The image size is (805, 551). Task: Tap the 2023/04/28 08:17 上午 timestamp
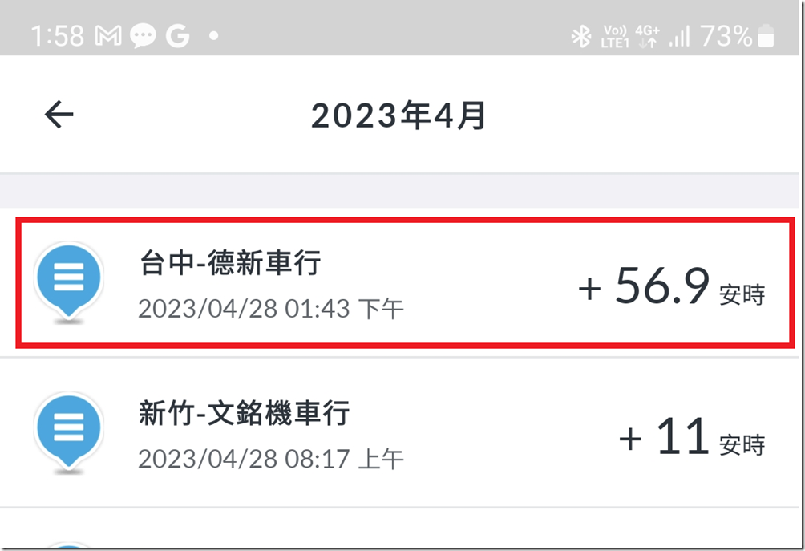click(x=271, y=460)
